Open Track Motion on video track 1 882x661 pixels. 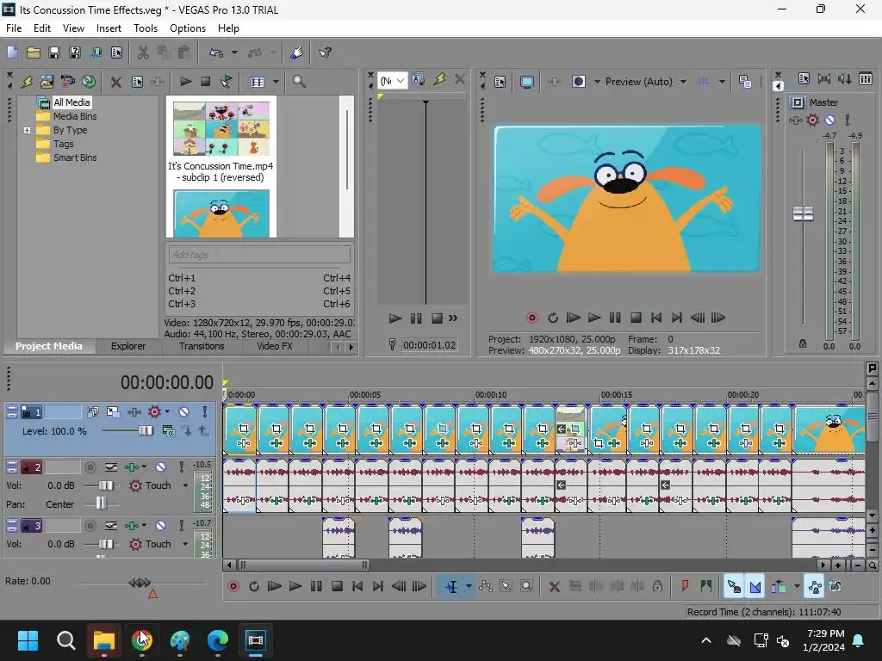[113, 412]
